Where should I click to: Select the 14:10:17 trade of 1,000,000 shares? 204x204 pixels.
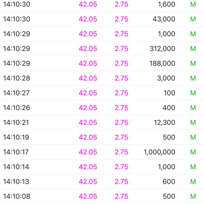[x=102, y=152]
